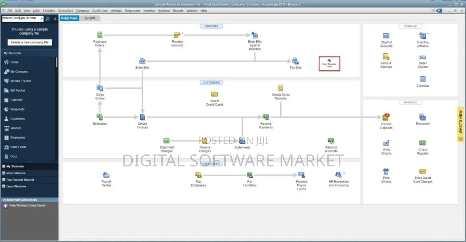Click the Reconcile icon
Viewport: 466px width, 242px height.
423,117
